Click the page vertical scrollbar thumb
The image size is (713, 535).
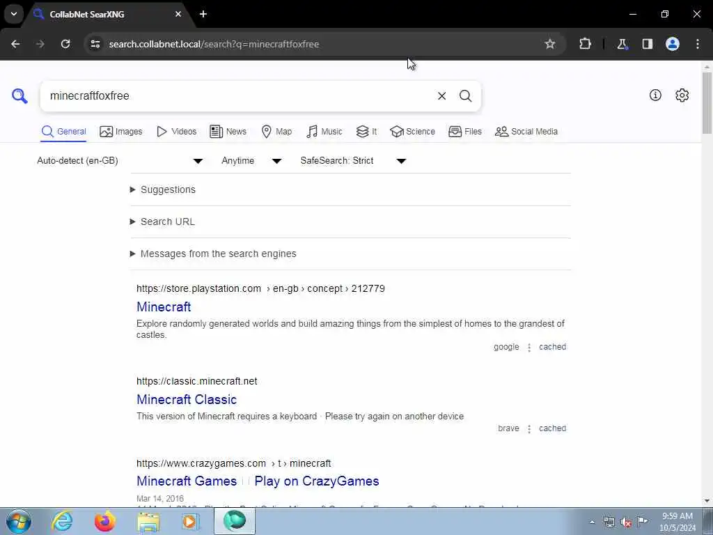click(707, 102)
